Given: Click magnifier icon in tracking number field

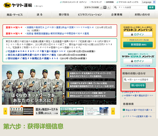Looking at the screenshot, I should coord(125,80).
